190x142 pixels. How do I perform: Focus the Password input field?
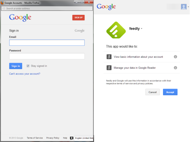[x=47, y=56]
